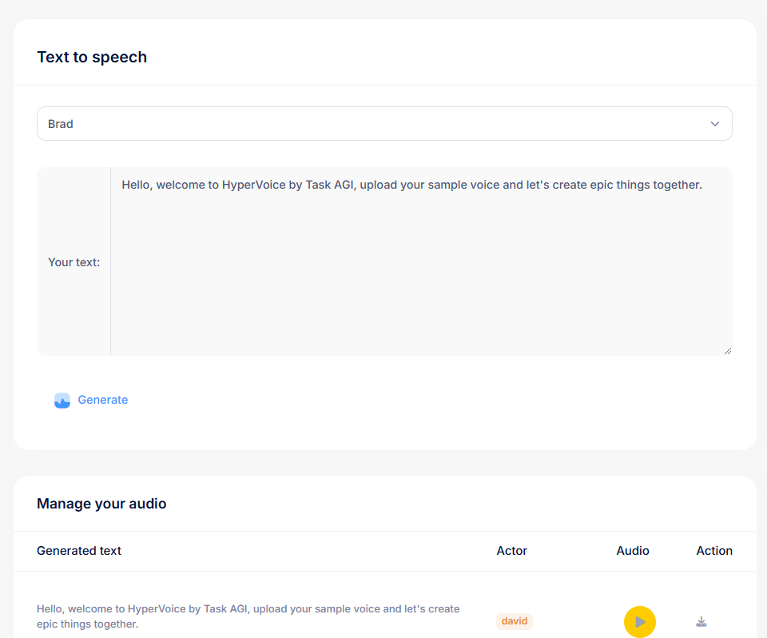
Task: Play the david audio clip
Action: pyautogui.click(x=639, y=621)
